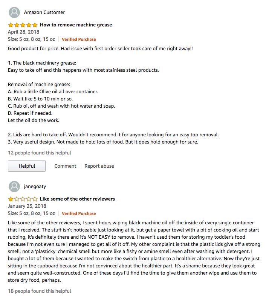Click Size 5 oz, 8 oz, 15 oz on first review
This screenshot has height=298, width=269.
pos(32,39)
